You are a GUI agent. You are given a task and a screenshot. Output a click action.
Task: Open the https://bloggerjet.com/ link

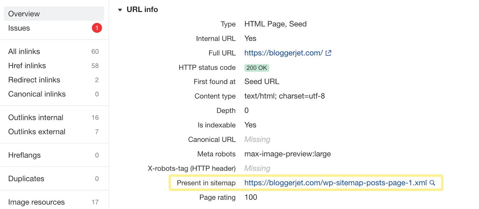pyautogui.click(x=282, y=53)
